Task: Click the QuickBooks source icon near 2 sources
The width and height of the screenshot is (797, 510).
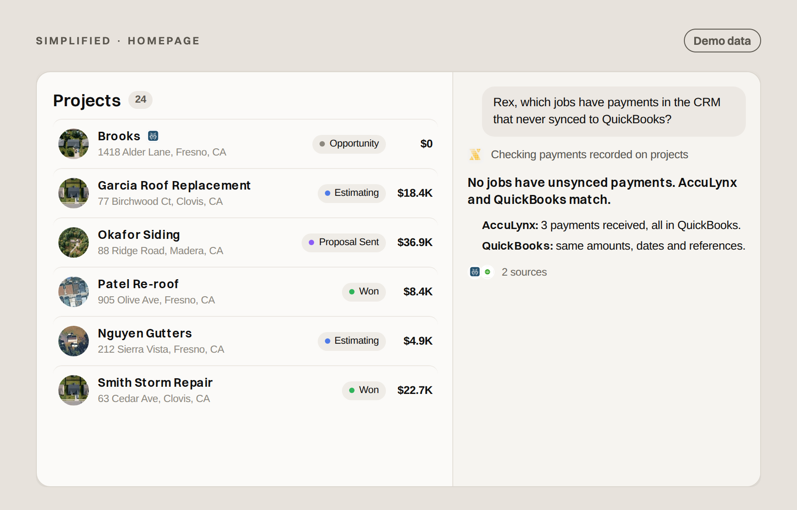Action: coord(487,272)
